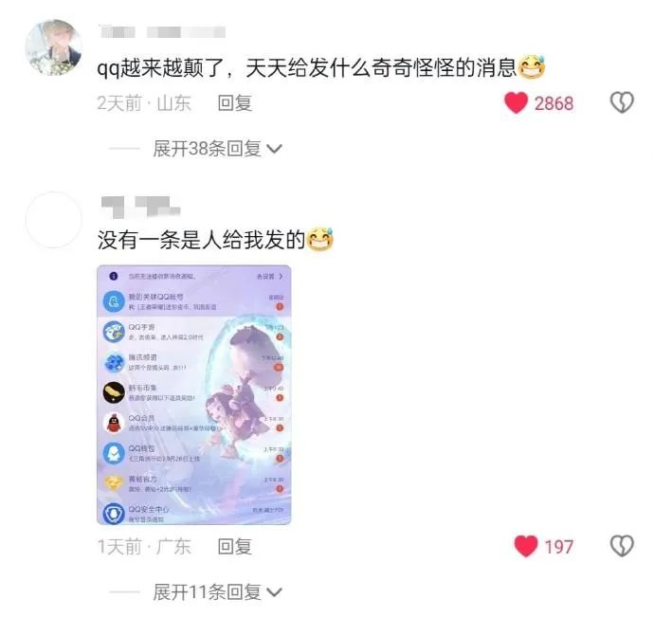Expand the 38 replies thread
The height and width of the screenshot is (617, 654).
click(x=217, y=149)
